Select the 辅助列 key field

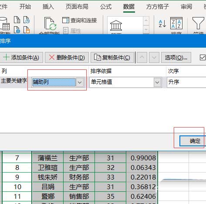tap(54, 83)
